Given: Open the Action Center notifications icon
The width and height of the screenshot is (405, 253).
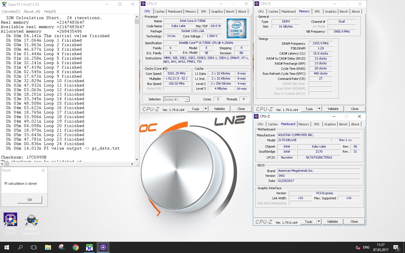Looking at the screenshot, I should pos(396,247).
